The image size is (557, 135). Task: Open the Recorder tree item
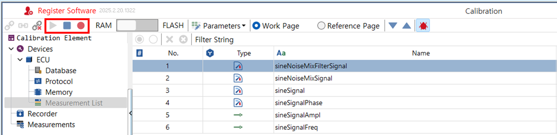pyautogui.click(x=42, y=114)
